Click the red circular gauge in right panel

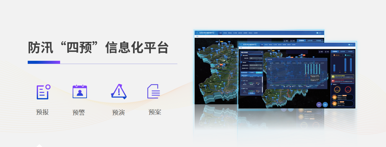coord(348,89)
